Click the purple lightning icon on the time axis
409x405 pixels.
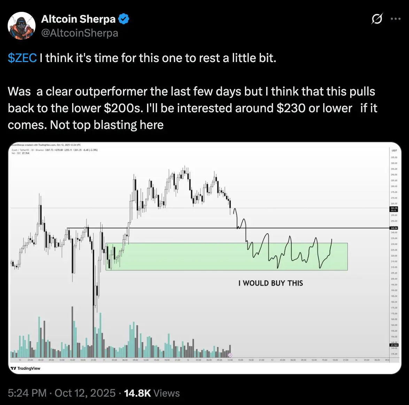pyautogui.click(x=230, y=355)
